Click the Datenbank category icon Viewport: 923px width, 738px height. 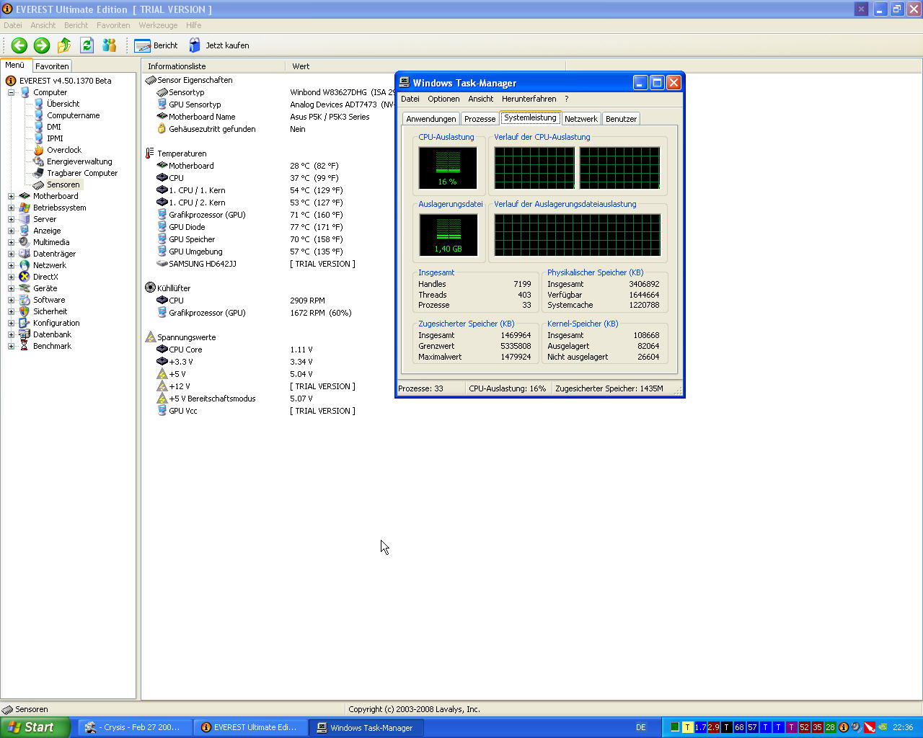(x=25, y=334)
